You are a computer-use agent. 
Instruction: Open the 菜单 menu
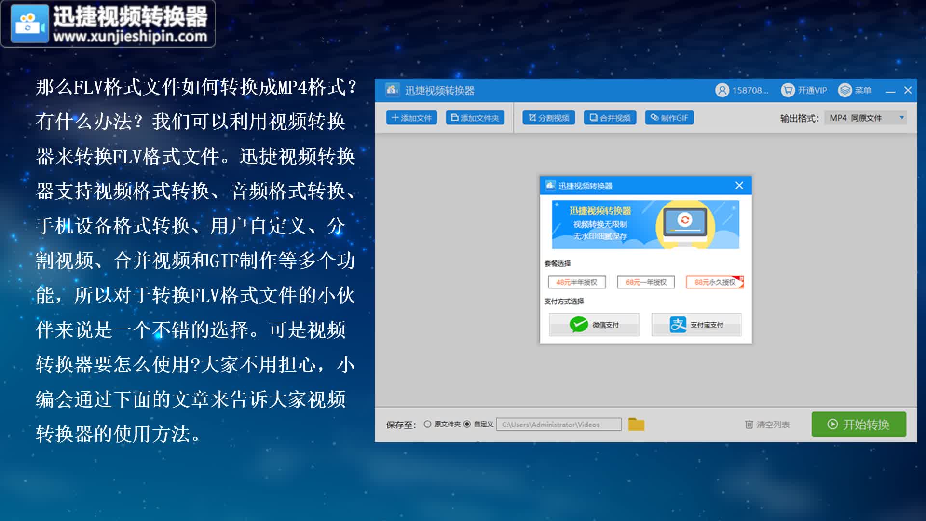(855, 90)
